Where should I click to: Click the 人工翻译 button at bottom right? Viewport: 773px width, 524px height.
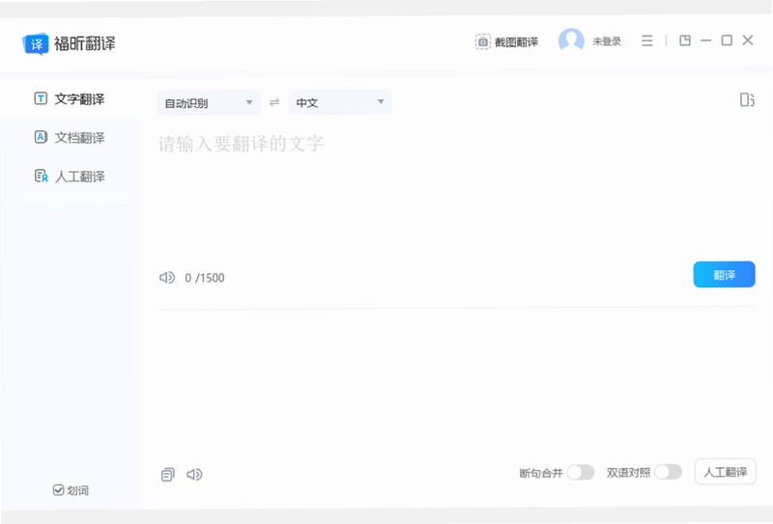[x=726, y=472]
